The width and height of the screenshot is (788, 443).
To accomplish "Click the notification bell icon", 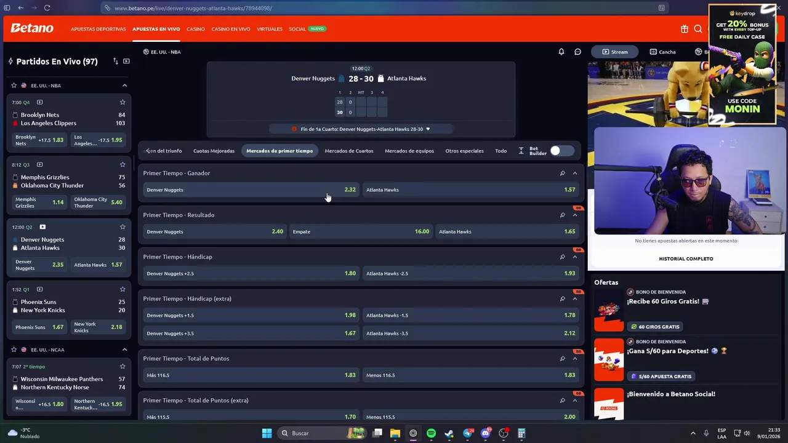I will [x=561, y=52].
